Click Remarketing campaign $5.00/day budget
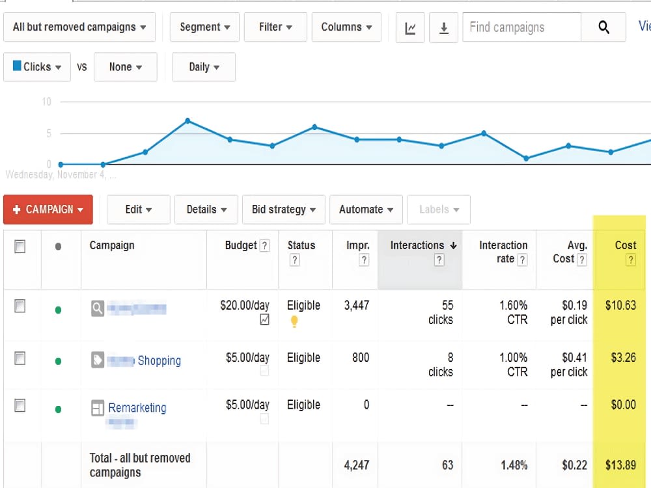 [x=247, y=405]
